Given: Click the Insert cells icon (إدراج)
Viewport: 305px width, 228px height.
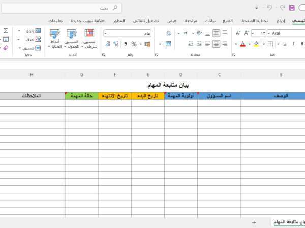Looking at the screenshot, I should [34, 31].
